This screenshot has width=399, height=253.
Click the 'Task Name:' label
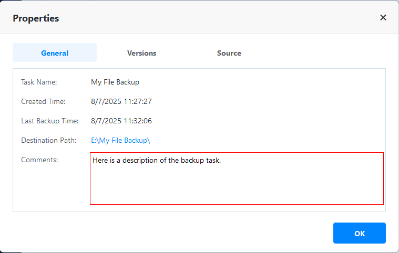pyautogui.click(x=39, y=82)
